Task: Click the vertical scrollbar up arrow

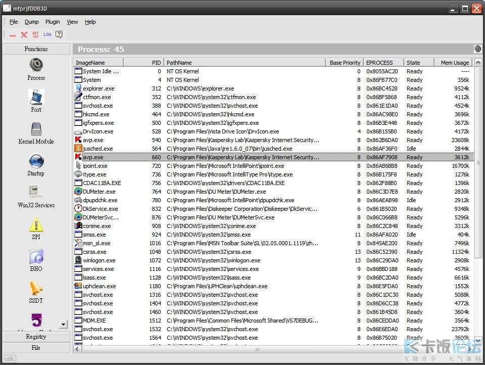Action: pos(478,63)
